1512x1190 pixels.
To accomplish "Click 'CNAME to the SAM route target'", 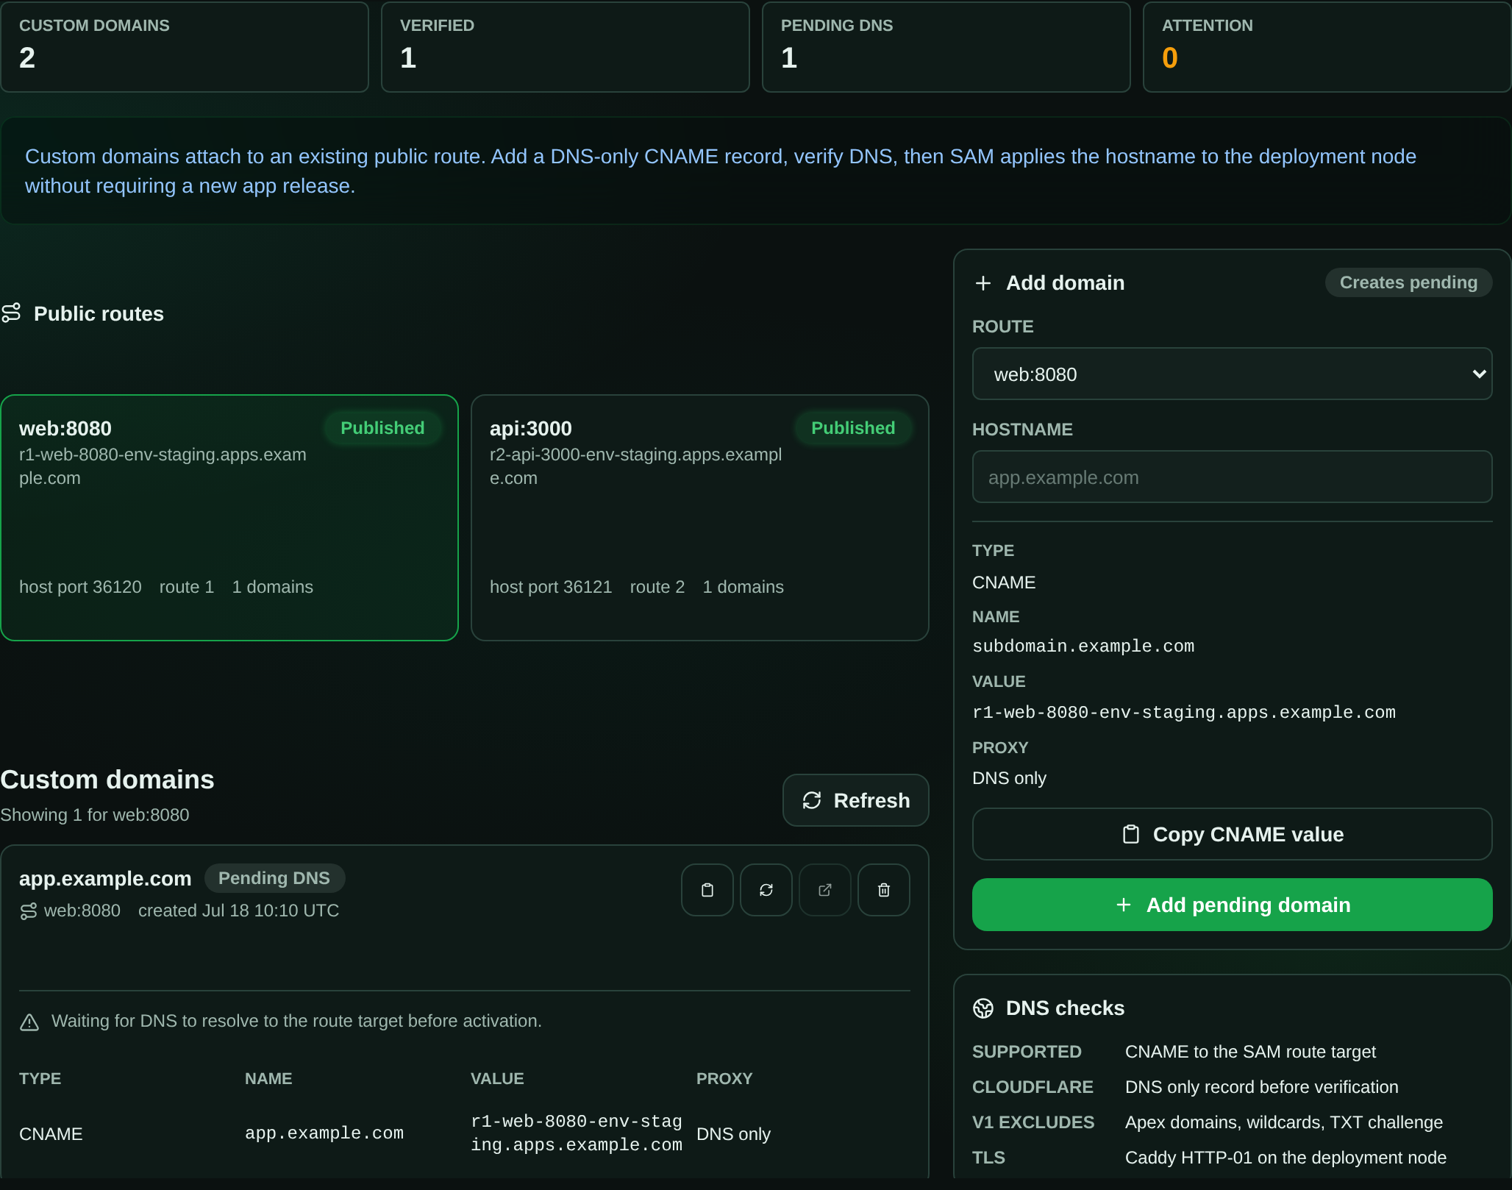I will coord(1250,1052).
